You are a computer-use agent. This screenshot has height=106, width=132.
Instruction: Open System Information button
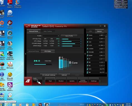tap(83, 81)
